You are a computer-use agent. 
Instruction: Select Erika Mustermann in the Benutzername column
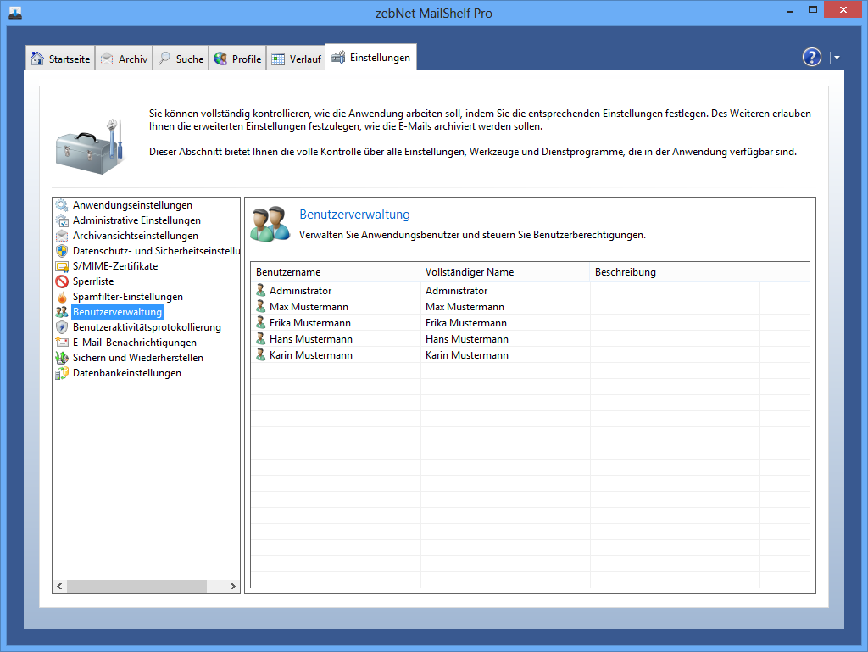point(310,323)
